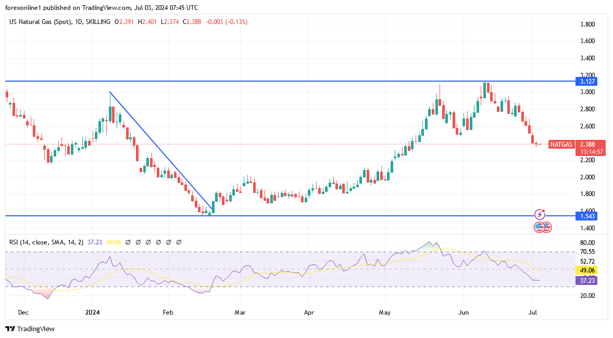The width and height of the screenshot is (613, 338).
Task: Click the 2024 label on time axis
Action: tap(93, 312)
